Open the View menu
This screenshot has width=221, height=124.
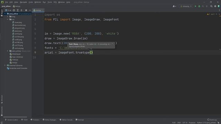16,2
